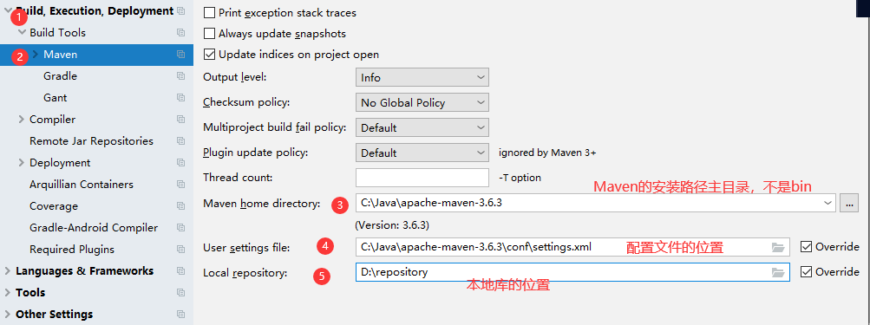Screen dimensions: 870x325
Task: Toggle Override for User settings file
Action: tap(806, 247)
